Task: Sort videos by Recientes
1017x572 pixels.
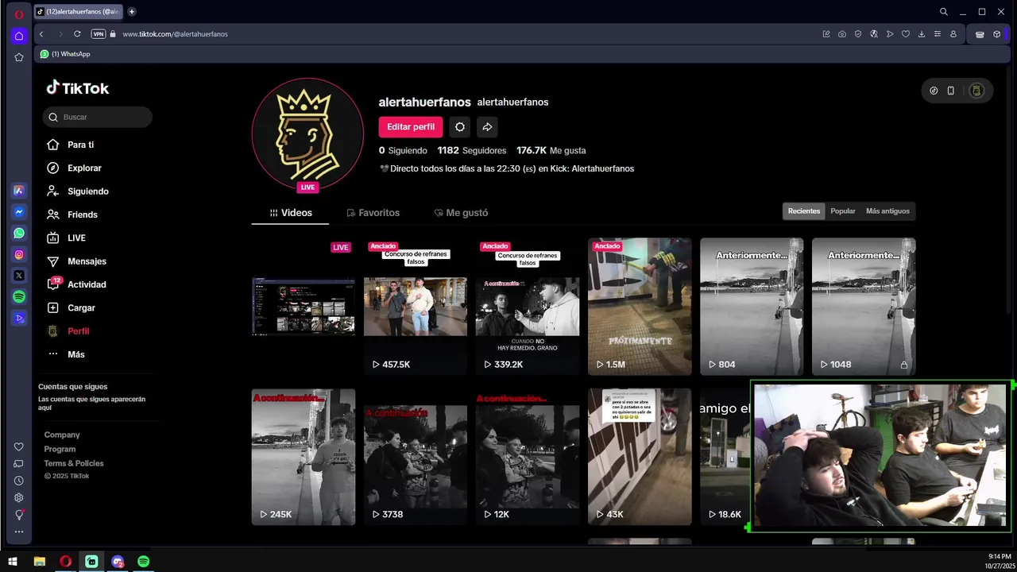Action: pyautogui.click(x=804, y=211)
